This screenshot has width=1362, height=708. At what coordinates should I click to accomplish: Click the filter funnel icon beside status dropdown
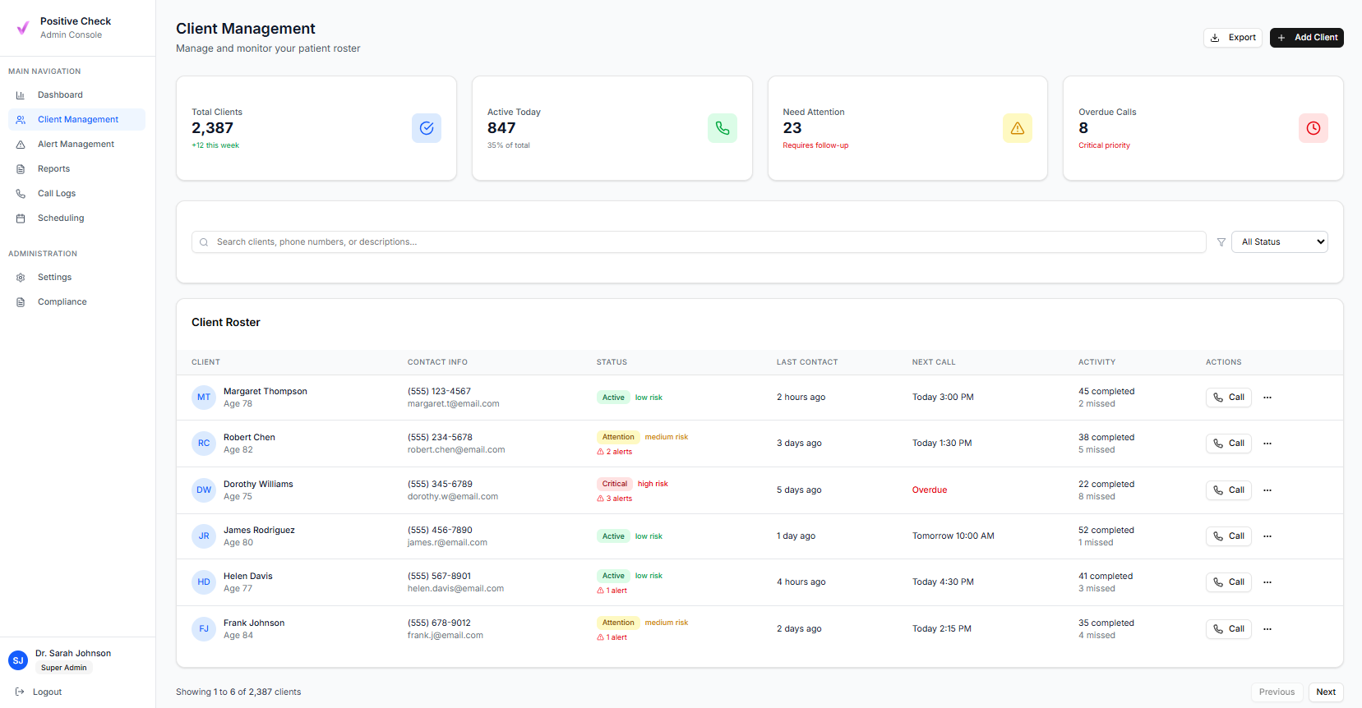point(1221,242)
